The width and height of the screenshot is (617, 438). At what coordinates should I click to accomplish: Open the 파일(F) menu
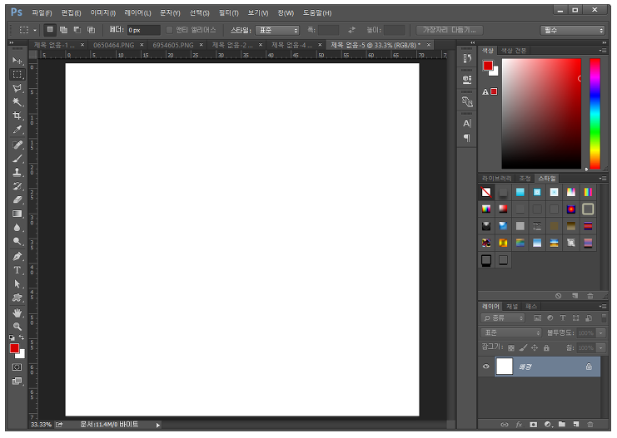(42, 13)
